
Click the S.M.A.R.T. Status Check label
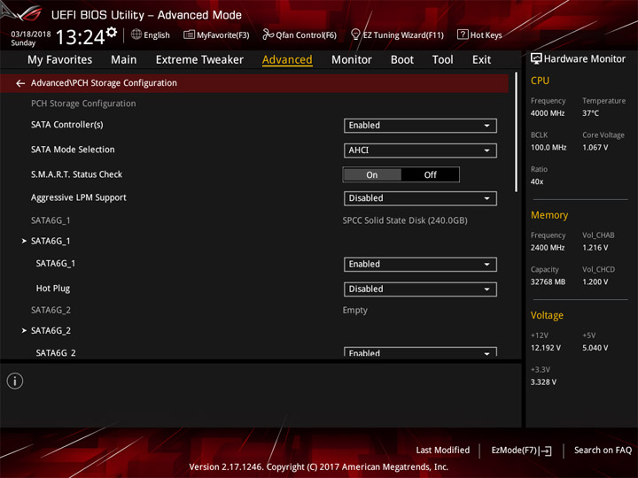[76, 174]
